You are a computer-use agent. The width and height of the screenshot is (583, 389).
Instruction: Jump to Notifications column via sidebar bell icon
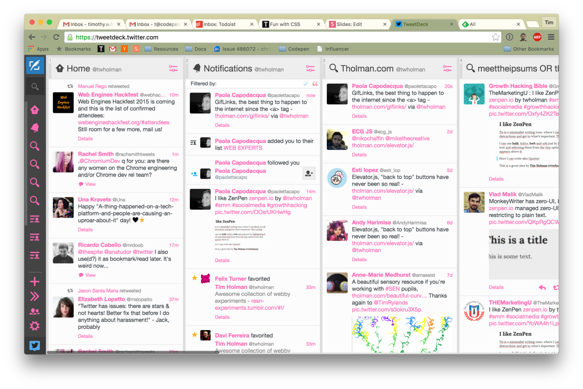coord(35,128)
